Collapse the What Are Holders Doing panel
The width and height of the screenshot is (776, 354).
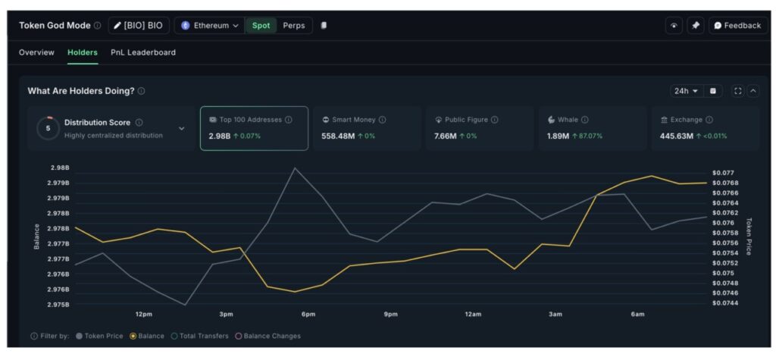[x=753, y=91]
